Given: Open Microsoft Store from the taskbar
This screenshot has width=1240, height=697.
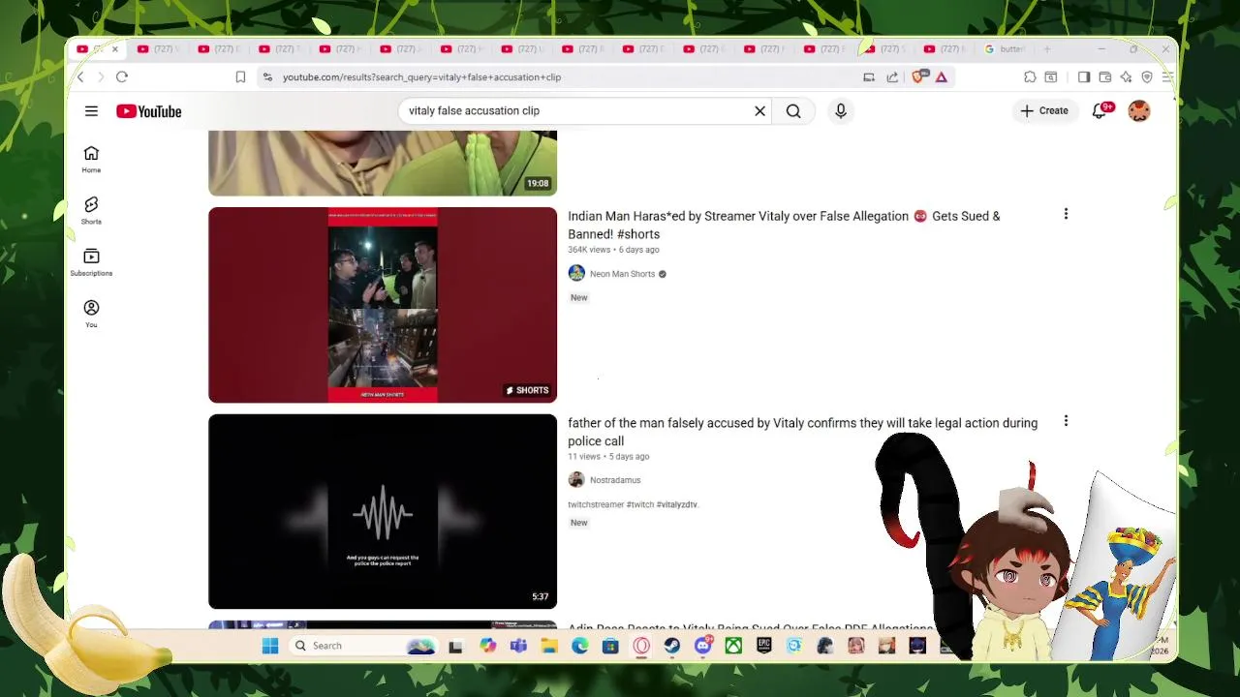Looking at the screenshot, I should point(610,646).
